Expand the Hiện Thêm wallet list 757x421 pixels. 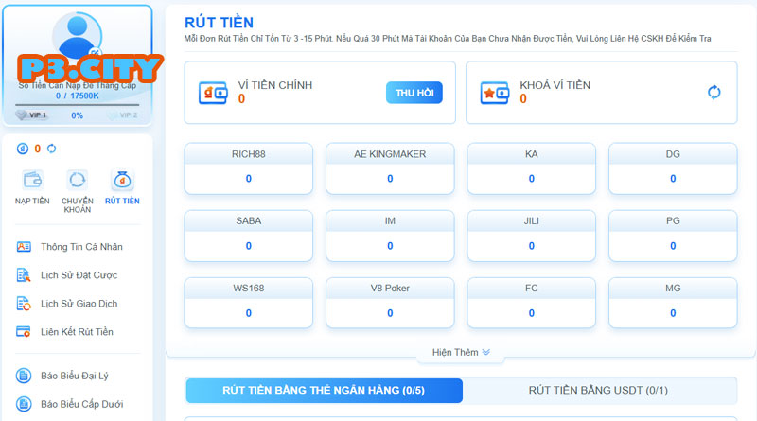coord(461,353)
